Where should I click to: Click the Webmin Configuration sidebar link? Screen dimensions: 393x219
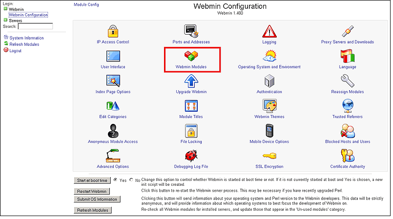pos(28,15)
